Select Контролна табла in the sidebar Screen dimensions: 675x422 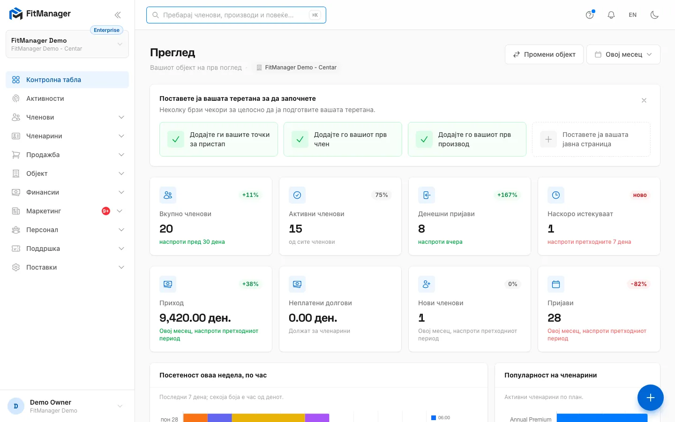67,80
